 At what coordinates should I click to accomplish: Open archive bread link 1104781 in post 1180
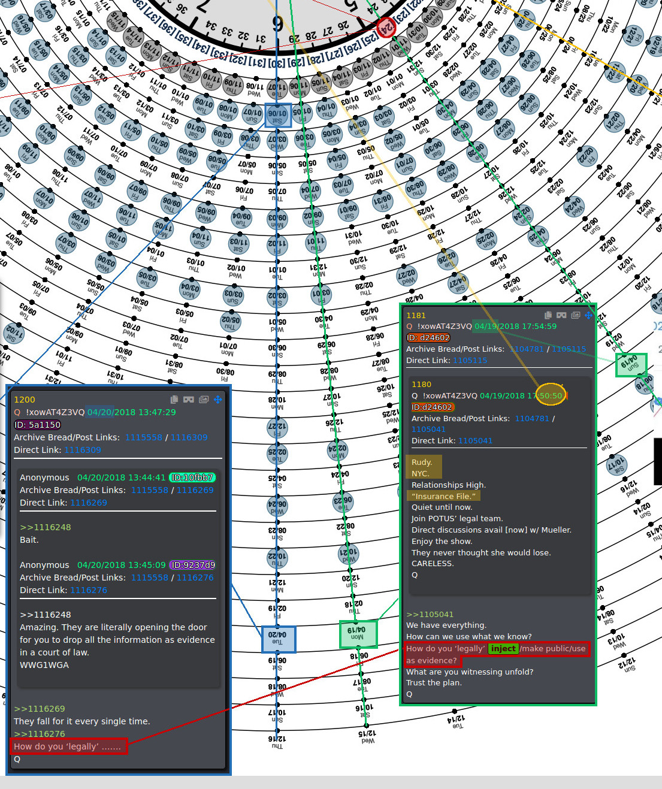[532, 418]
